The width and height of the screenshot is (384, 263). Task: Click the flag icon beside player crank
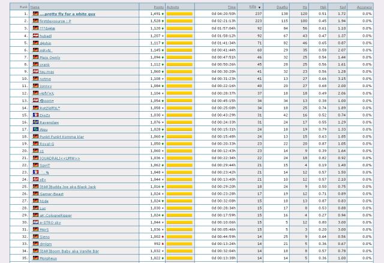pos(35,64)
